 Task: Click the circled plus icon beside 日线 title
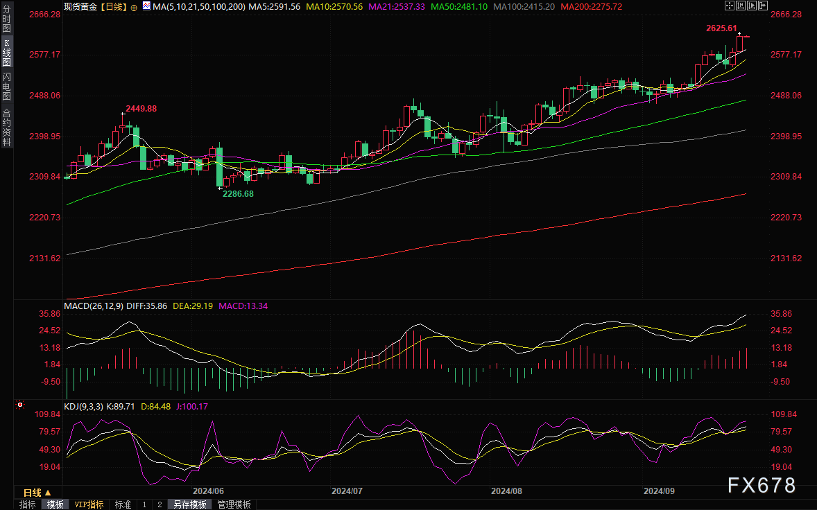coord(133,6)
